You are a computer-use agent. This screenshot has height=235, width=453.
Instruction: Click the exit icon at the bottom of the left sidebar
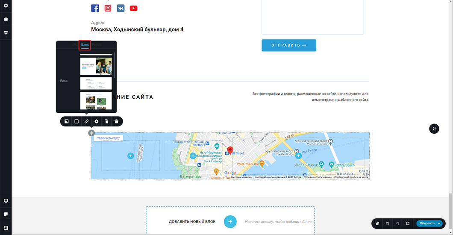[x=6, y=228]
